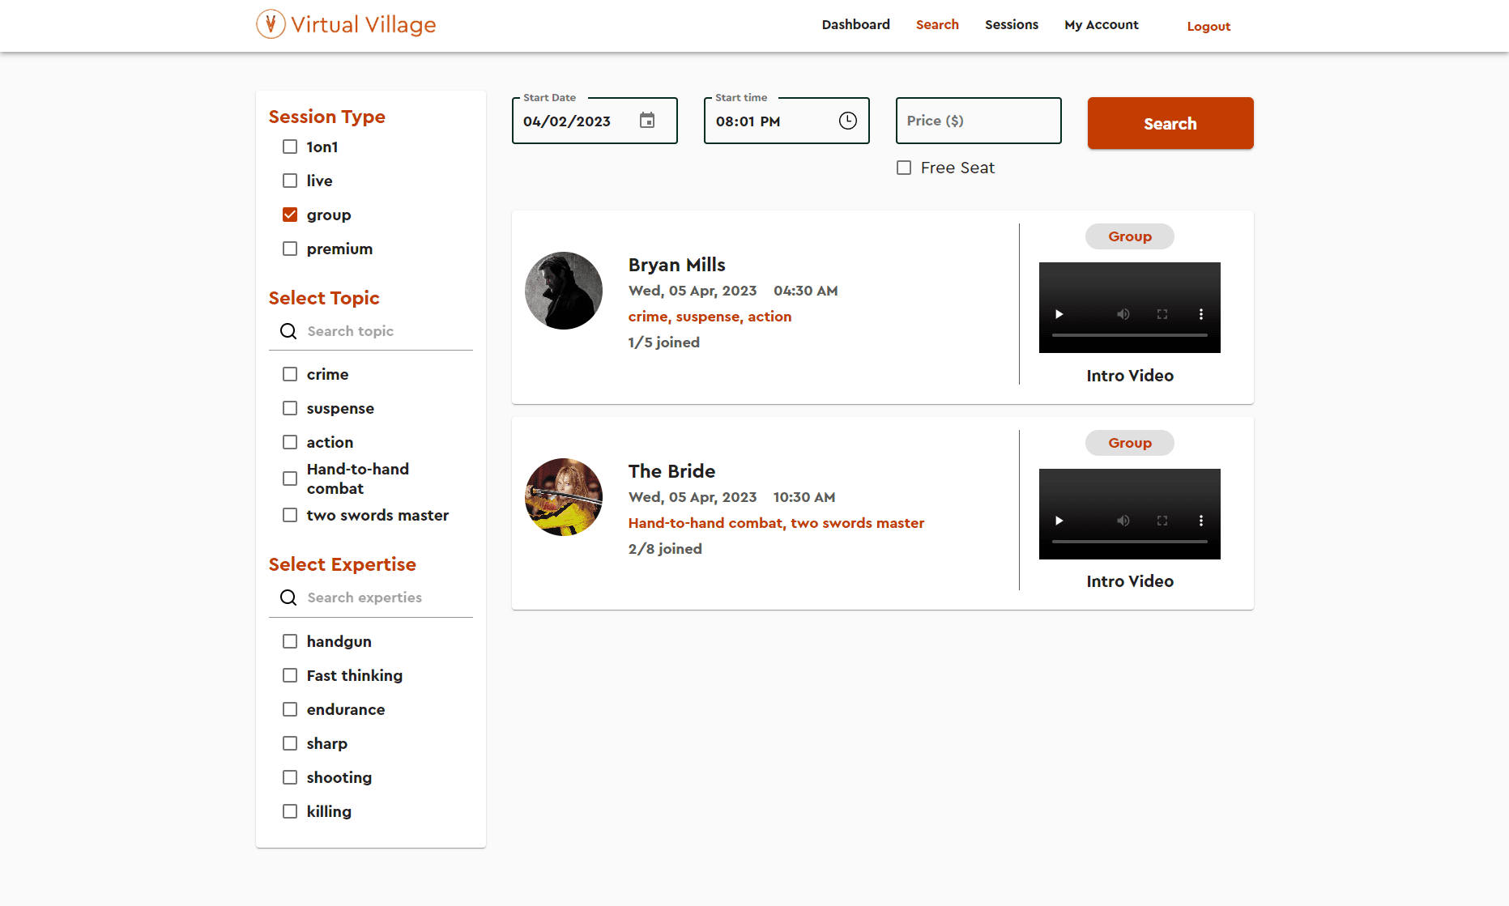Screen dimensions: 1509x906
Task: Open The Bride session name
Action: 671,471
